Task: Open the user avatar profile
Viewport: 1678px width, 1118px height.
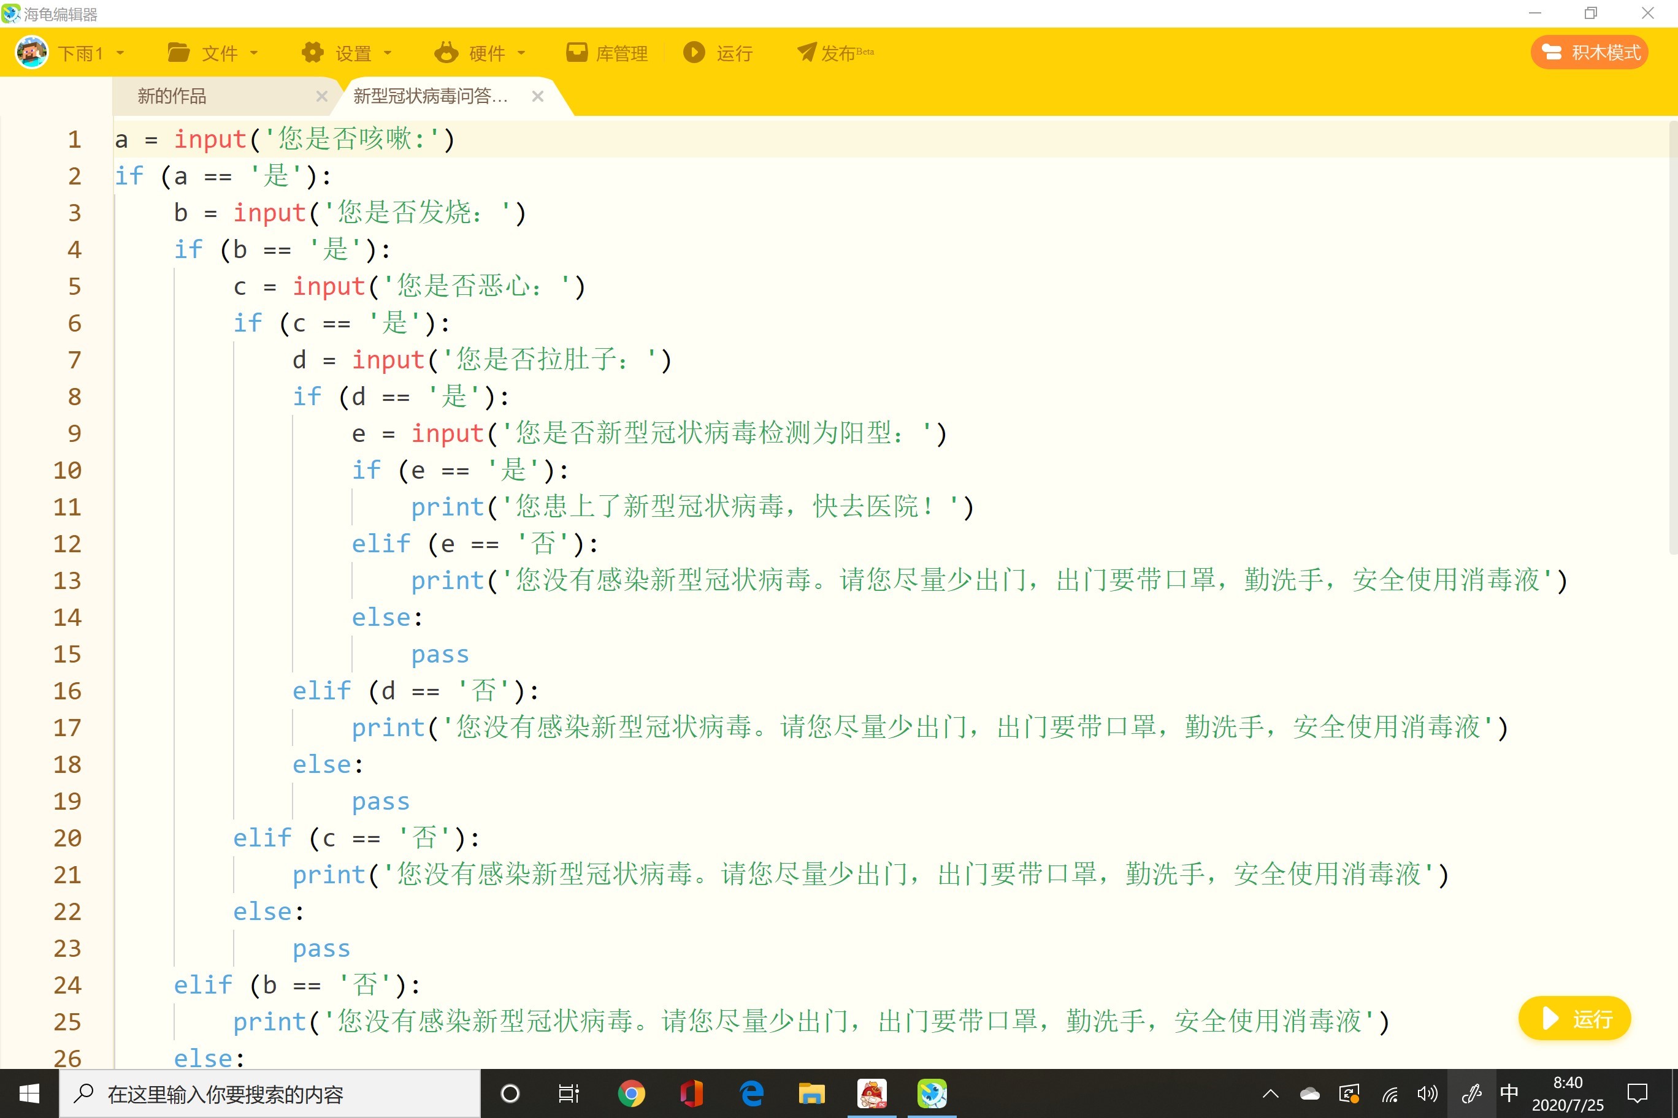Action: tap(31, 52)
